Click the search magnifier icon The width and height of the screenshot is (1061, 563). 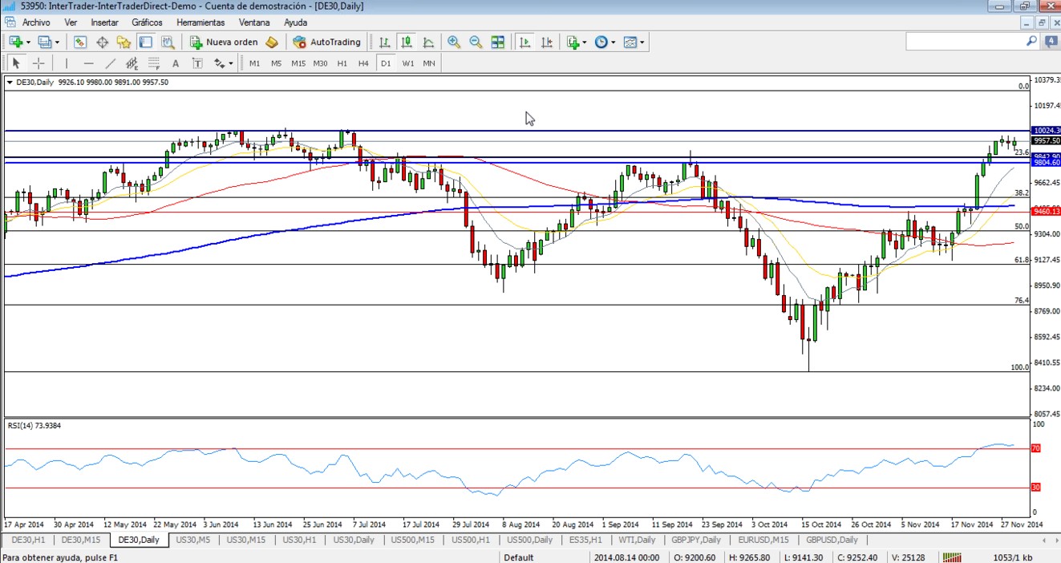click(1031, 41)
